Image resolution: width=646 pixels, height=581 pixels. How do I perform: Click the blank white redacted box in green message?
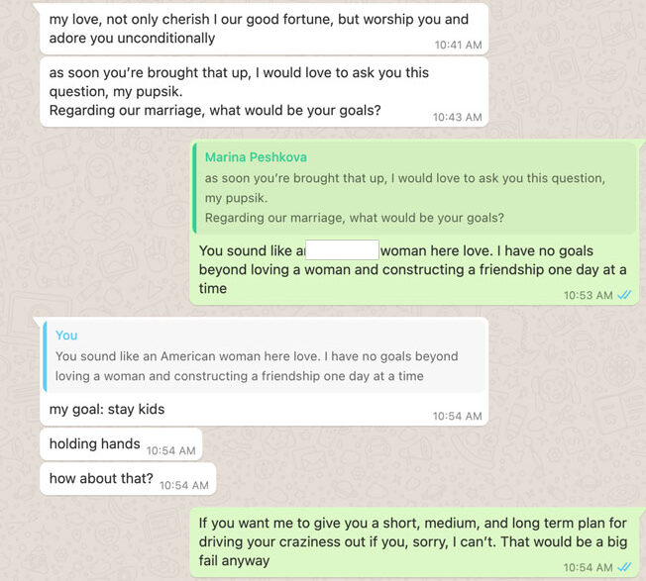(x=342, y=250)
